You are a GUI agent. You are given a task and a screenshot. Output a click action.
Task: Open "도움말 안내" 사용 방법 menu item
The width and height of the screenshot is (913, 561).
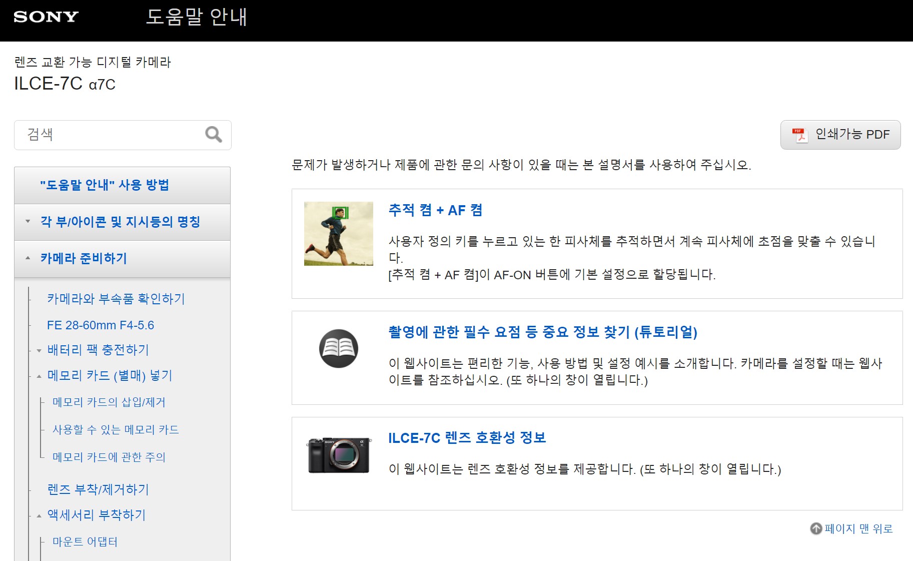(x=123, y=185)
